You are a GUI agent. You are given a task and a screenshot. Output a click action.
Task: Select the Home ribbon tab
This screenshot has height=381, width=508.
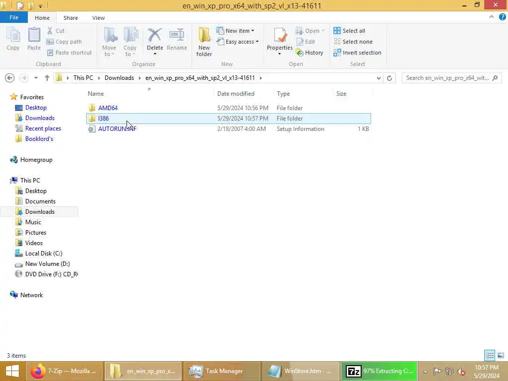42,18
